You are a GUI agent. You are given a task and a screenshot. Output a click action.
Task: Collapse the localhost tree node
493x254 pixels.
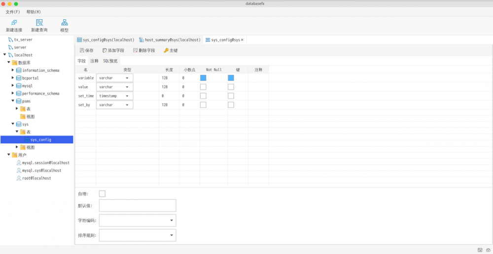[x=5, y=55]
